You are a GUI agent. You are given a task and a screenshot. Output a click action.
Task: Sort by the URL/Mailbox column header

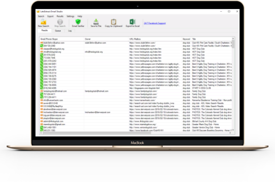coord(155,39)
